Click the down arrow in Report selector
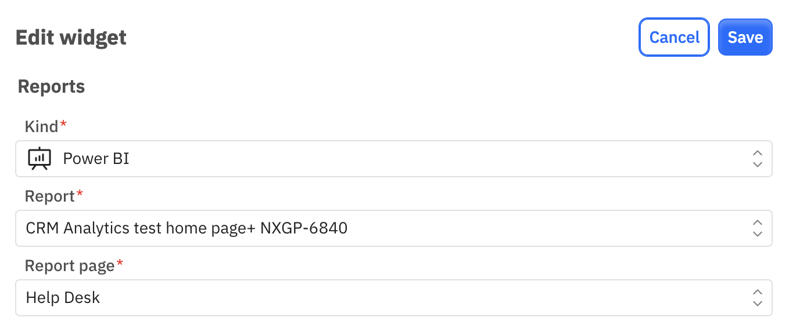The image size is (789, 336). coord(757,234)
